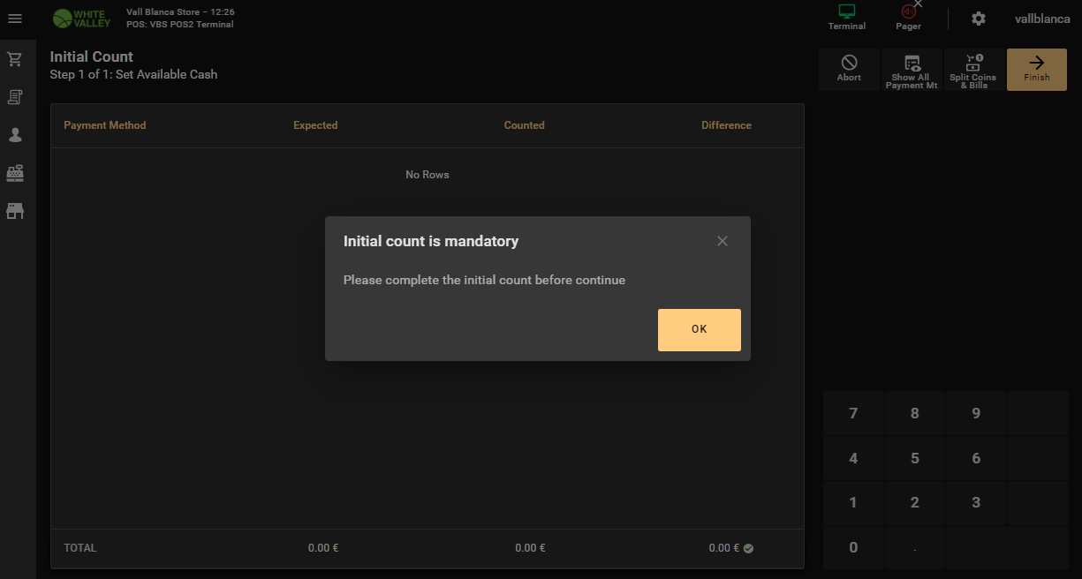Image resolution: width=1082 pixels, height=579 pixels.
Task: Open the vallblanca user menu
Action: pos(1042,19)
